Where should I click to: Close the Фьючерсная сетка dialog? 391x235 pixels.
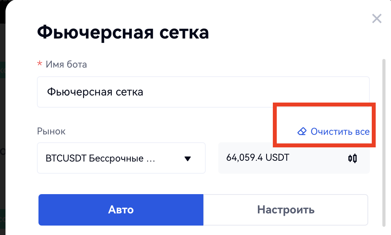[376, 18]
